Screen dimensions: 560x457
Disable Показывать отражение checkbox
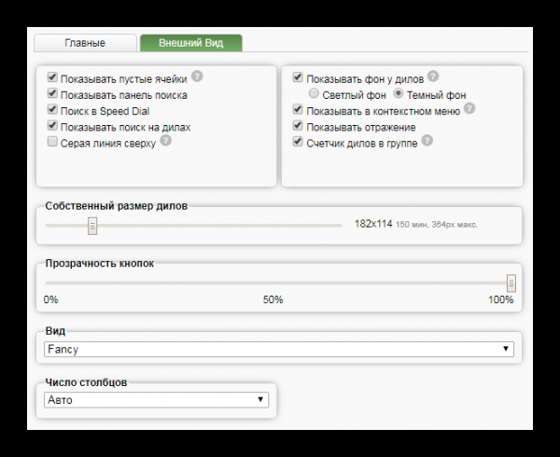(298, 125)
